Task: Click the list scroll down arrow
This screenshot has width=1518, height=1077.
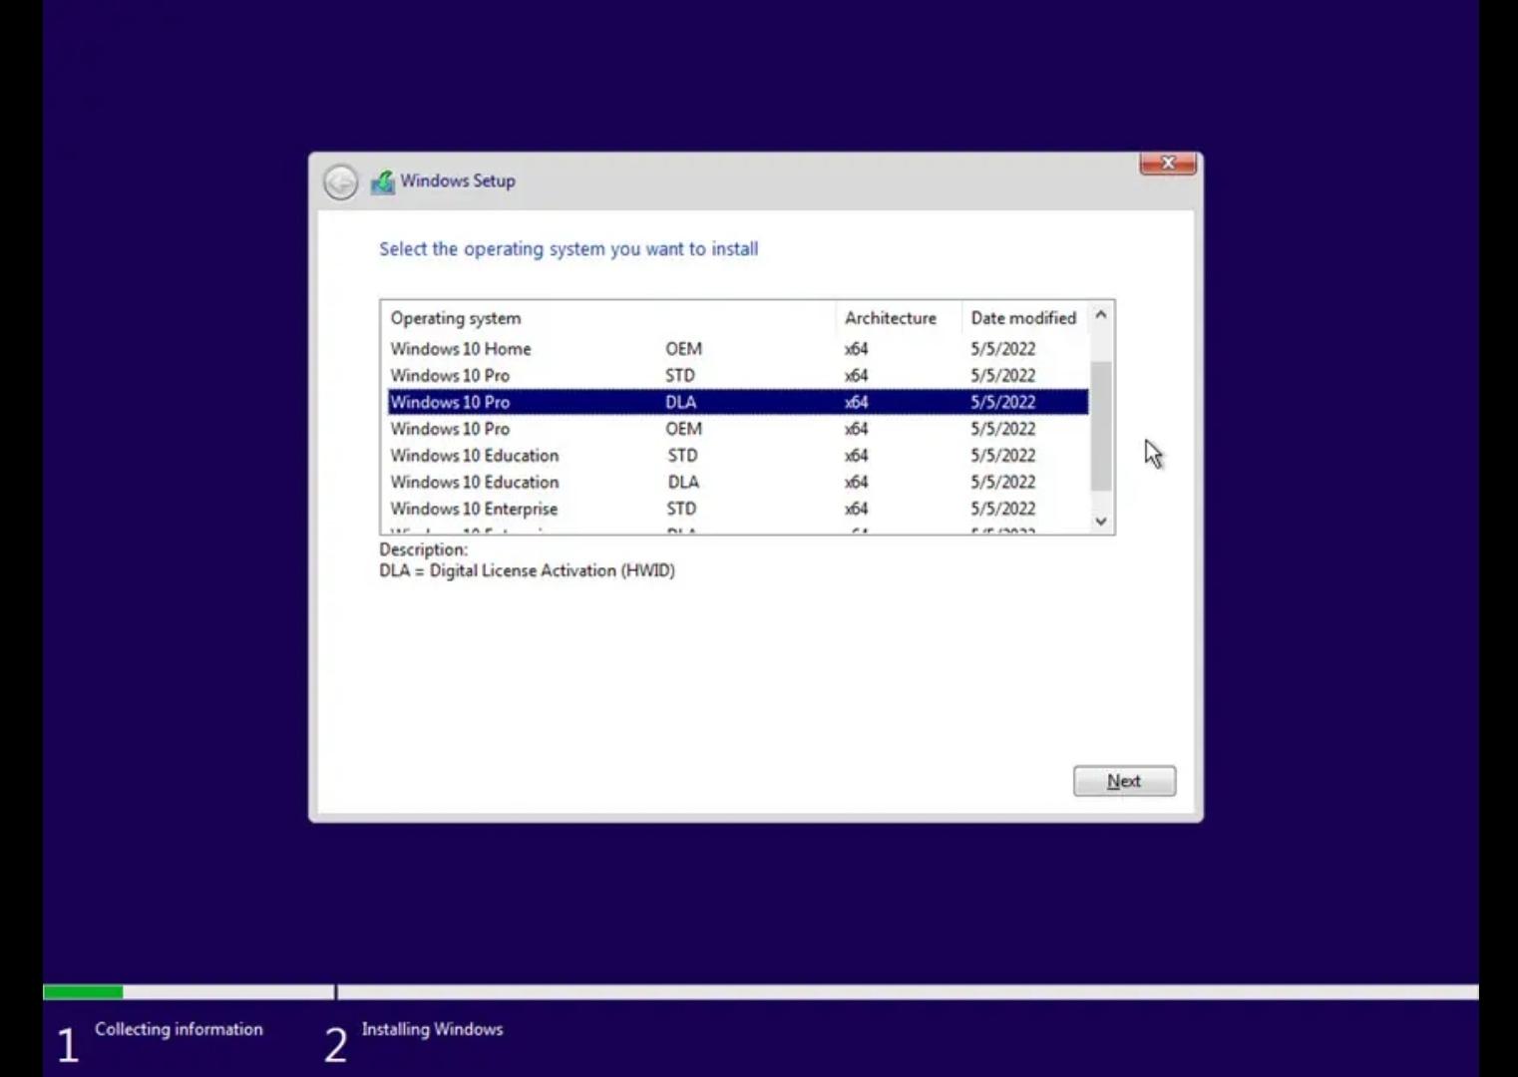Action: pos(1101,521)
